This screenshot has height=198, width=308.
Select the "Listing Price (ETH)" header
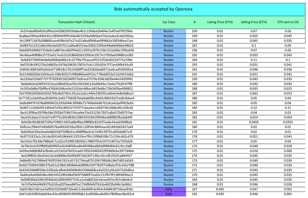pyautogui.click(x=220, y=22)
